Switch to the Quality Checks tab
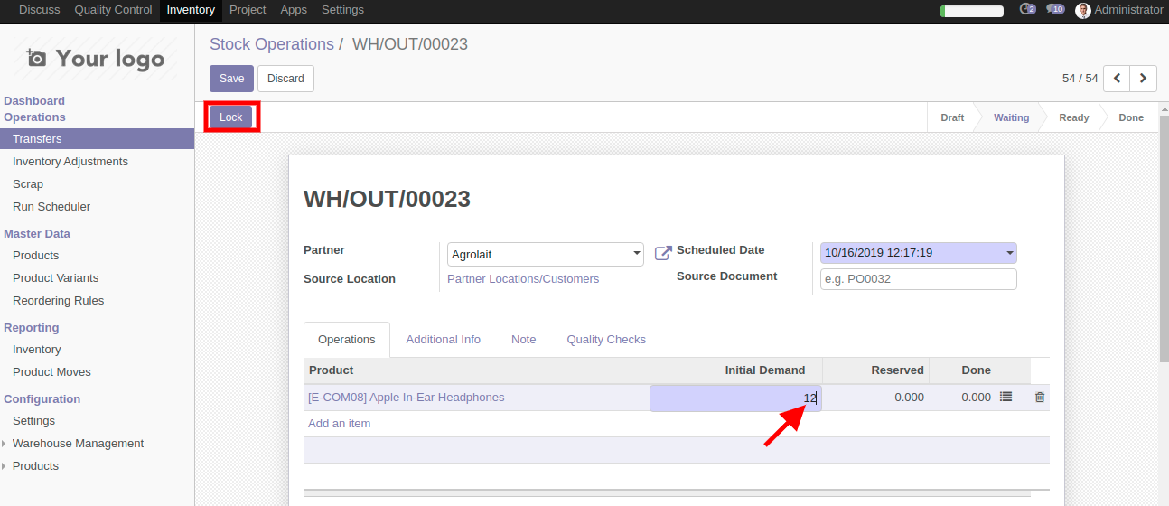The width and height of the screenshot is (1169, 506). coord(606,340)
